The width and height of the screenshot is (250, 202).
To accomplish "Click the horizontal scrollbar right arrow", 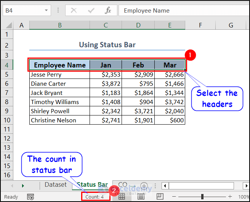I will [247, 186].
